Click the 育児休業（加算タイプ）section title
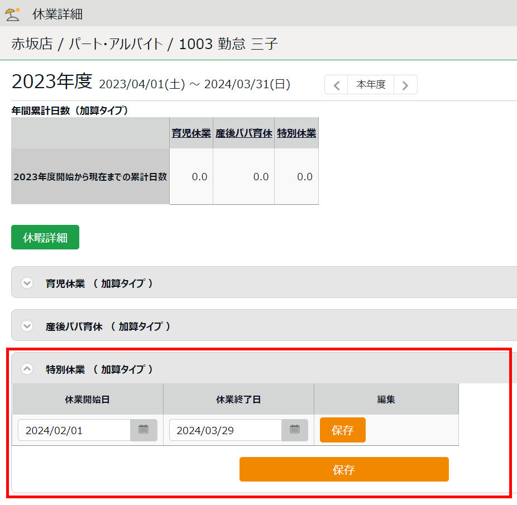517x505 pixels. point(99,283)
